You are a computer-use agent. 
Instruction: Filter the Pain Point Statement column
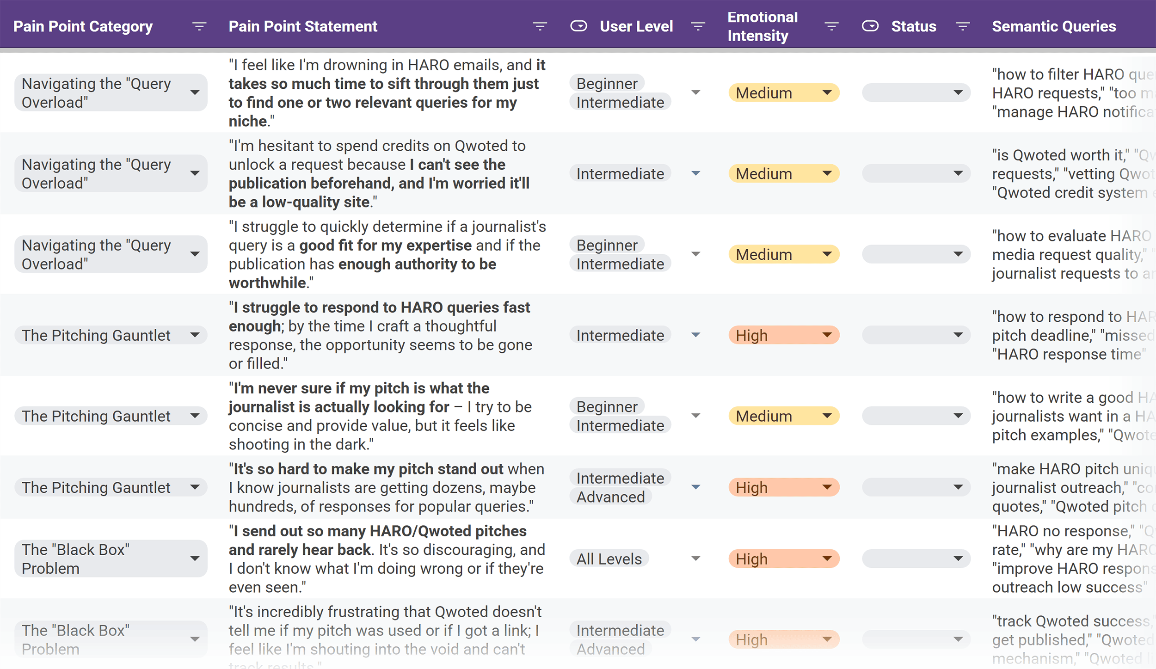point(539,26)
